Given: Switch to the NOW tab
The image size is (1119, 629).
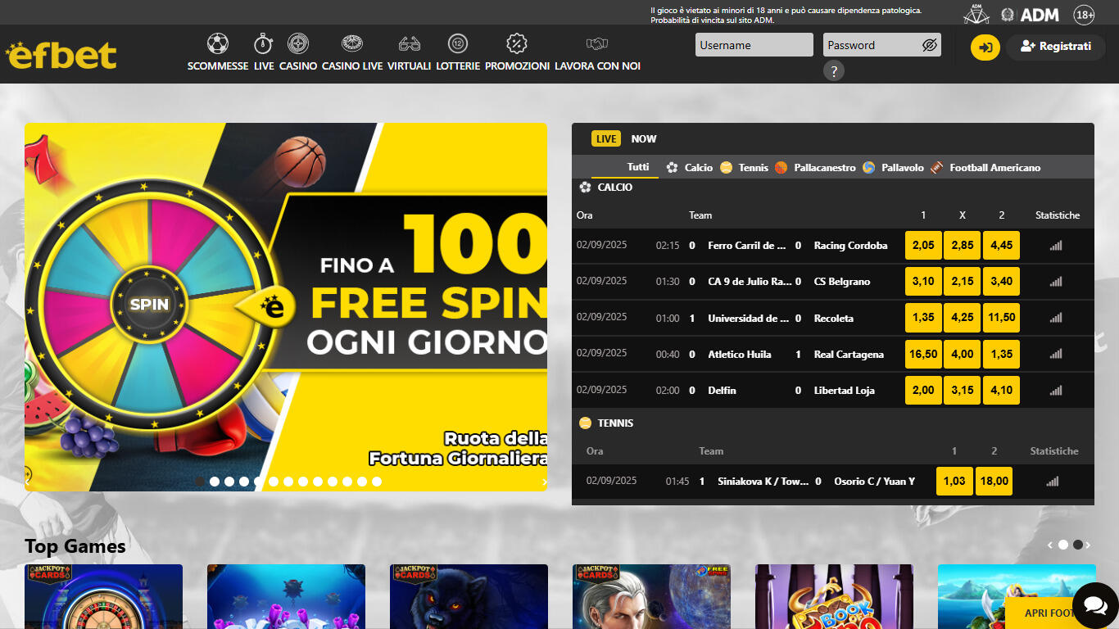Looking at the screenshot, I should (x=644, y=138).
